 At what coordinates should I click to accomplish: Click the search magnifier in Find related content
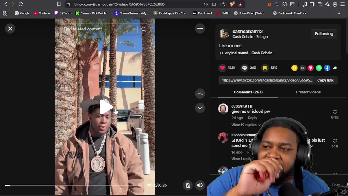[x=144, y=29]
